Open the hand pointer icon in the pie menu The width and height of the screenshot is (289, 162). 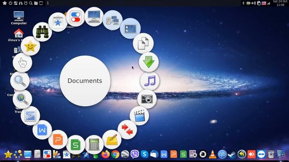pyautogui.click(x=22, y=63)
